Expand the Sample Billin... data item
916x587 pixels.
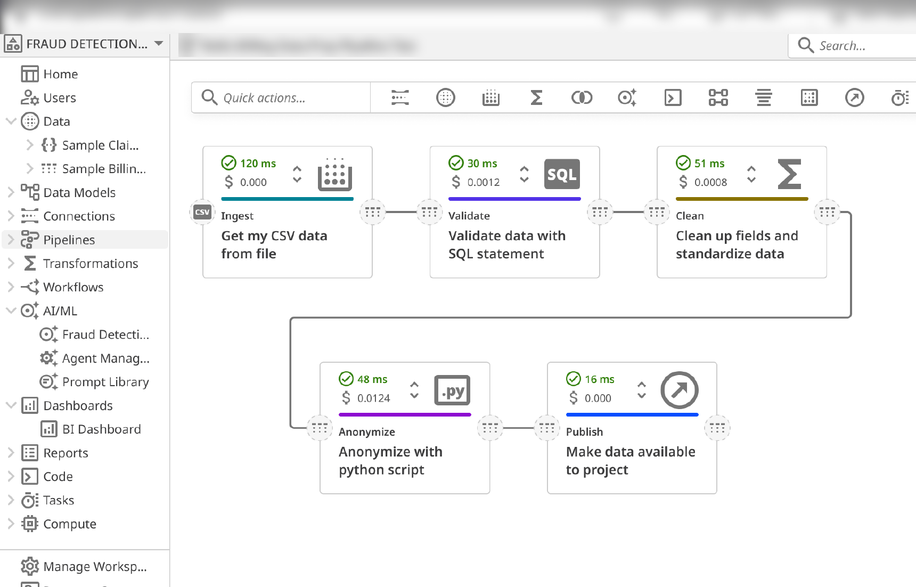(x=30, y=168)
